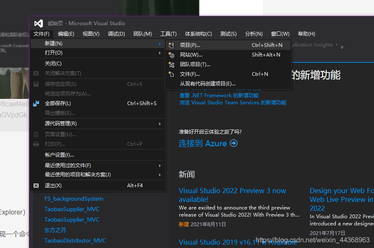The image size is (374, 248).
Task: Open recent project 东方之月
Action: (x=55, y=230)
